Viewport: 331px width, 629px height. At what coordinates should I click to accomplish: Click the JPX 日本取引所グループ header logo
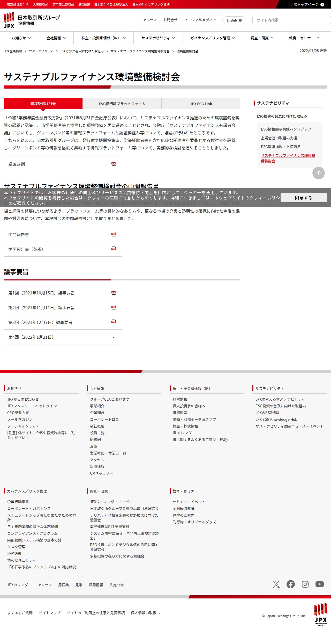pos(32,20)
